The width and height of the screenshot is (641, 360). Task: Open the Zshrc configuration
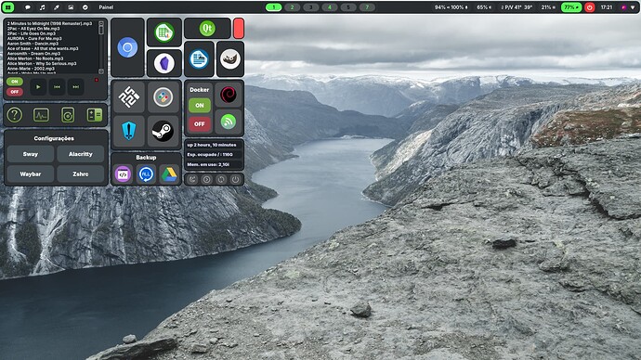81,174
